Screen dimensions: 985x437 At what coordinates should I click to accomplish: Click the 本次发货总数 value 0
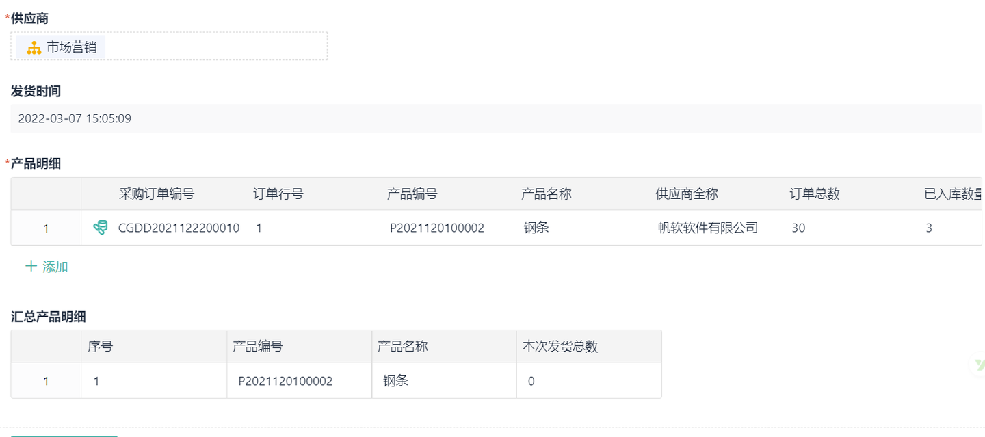pos(531,380)
